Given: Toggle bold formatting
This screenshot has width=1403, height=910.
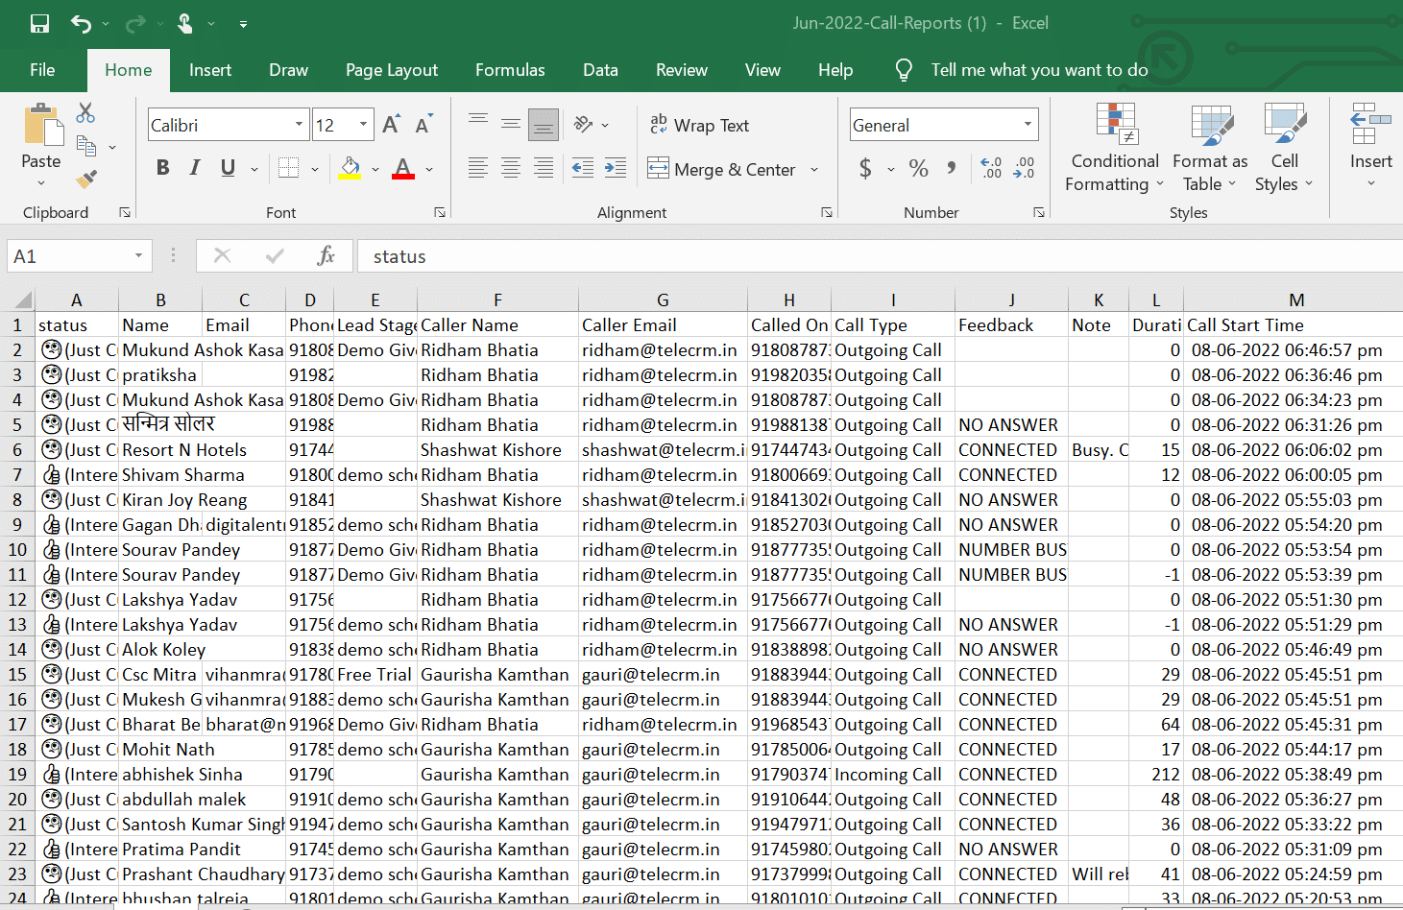Looking at the screenshot, I should pos(162,167).
